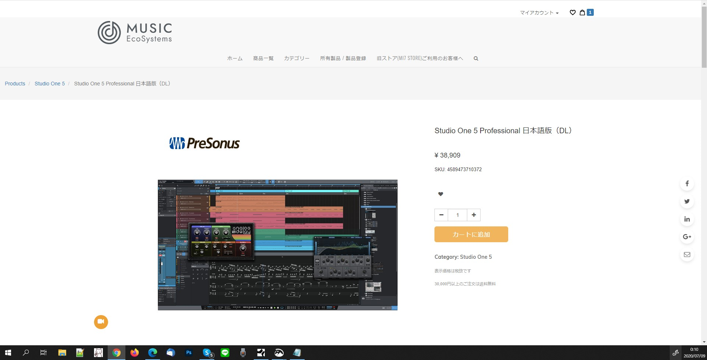
Task: Open 所有製品 / 製品登録 menu item
Action: click(343, 59)
